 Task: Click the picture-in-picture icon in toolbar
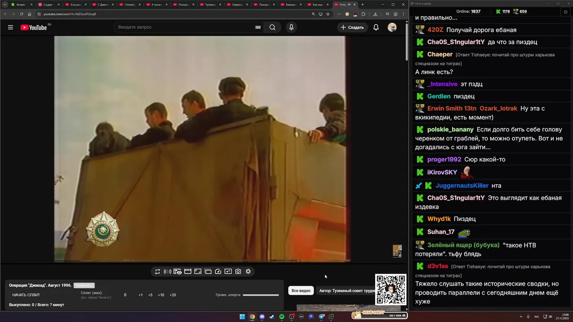click(x=228, y=271)
